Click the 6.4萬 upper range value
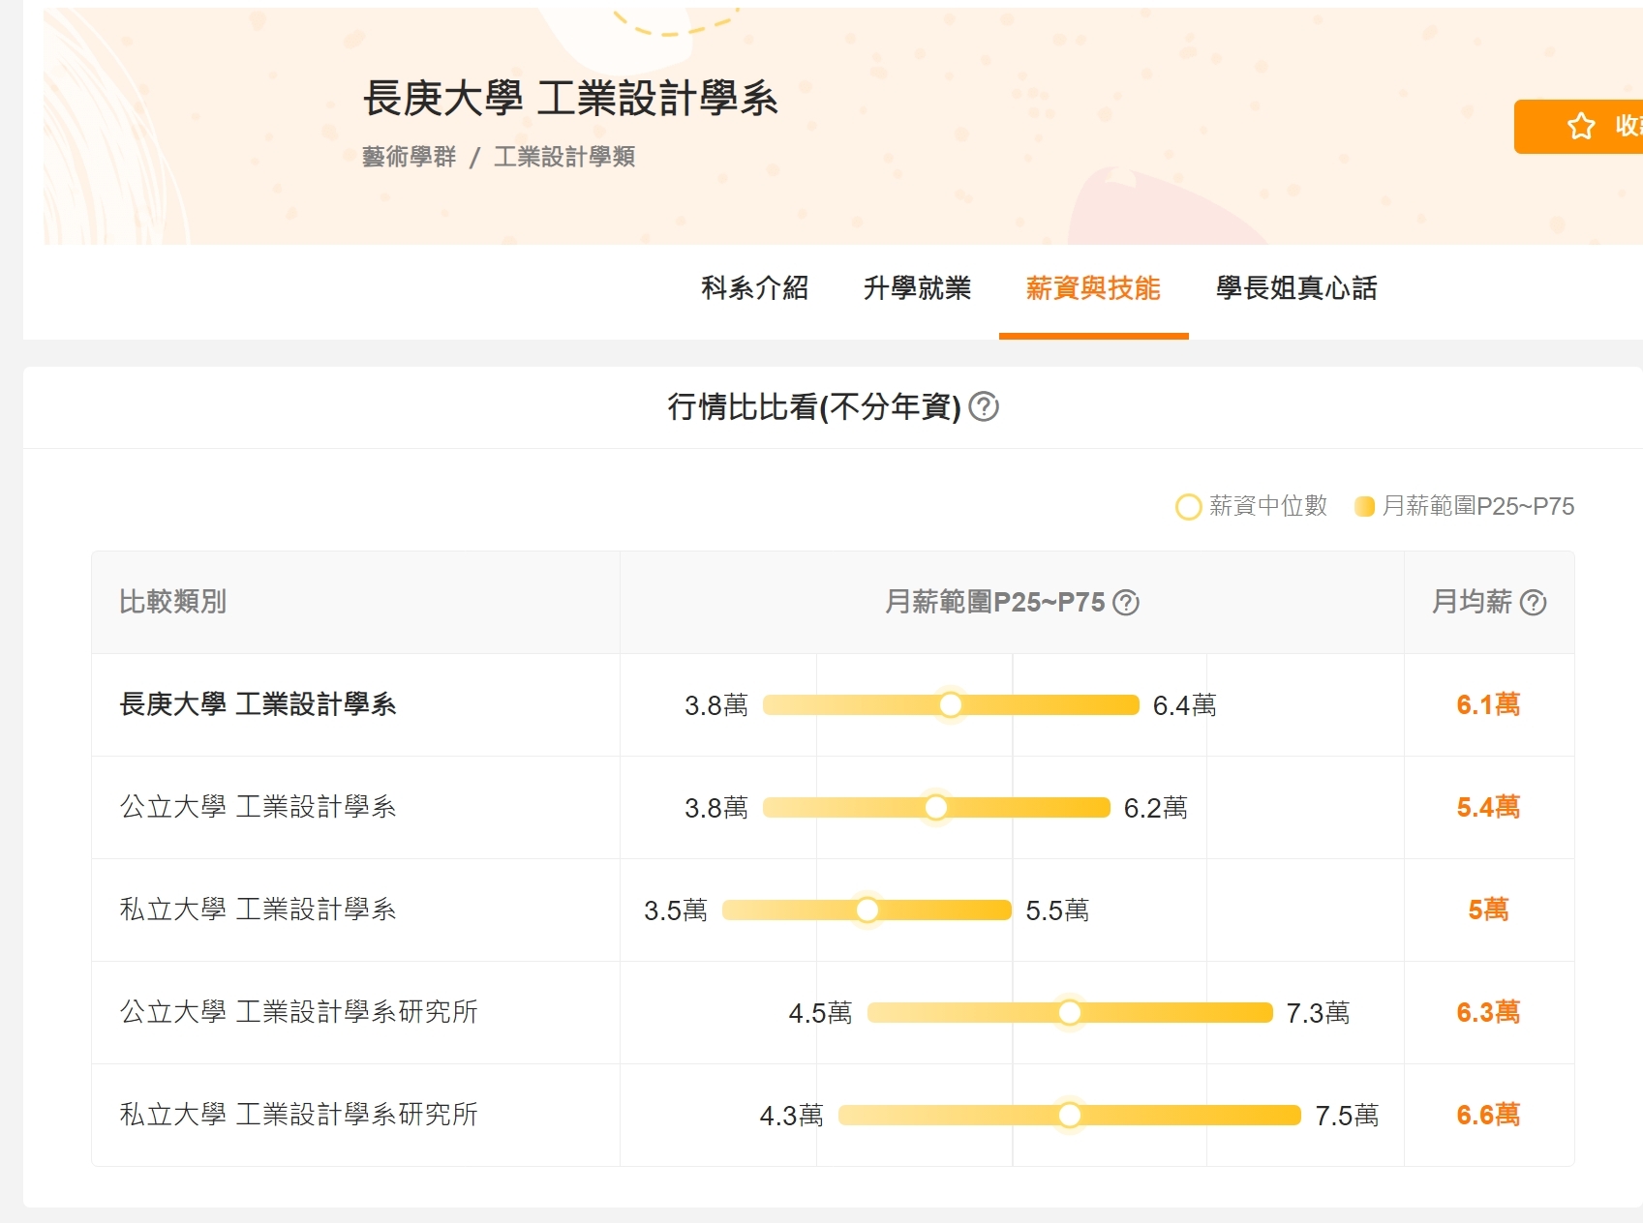Screen dimensions: 1643x1223 1184,705
